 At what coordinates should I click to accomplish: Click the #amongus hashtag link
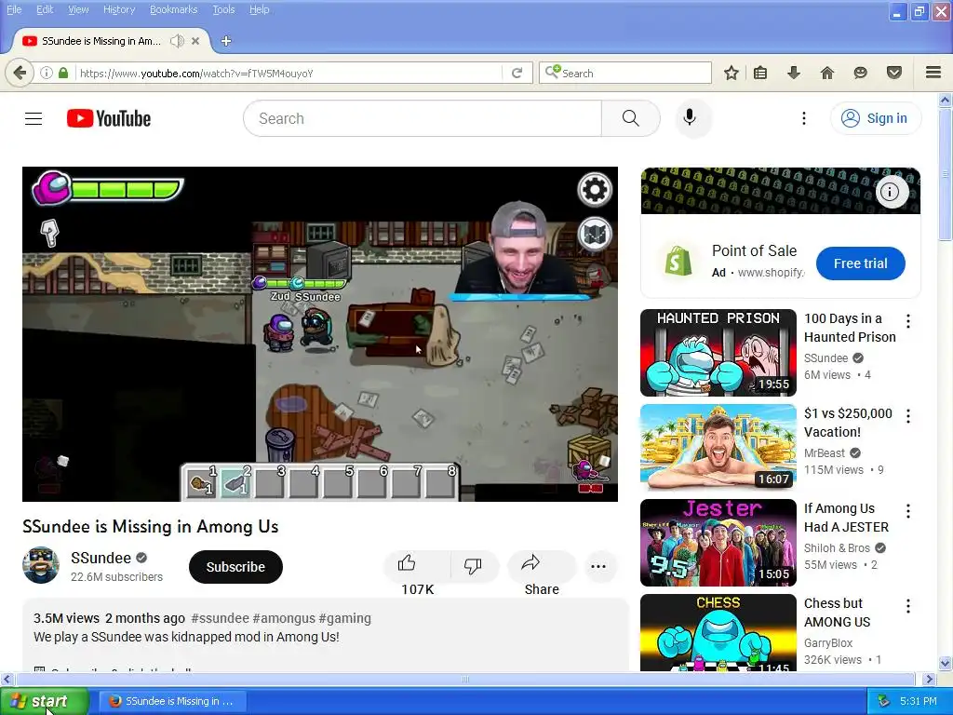pos(284,618)
